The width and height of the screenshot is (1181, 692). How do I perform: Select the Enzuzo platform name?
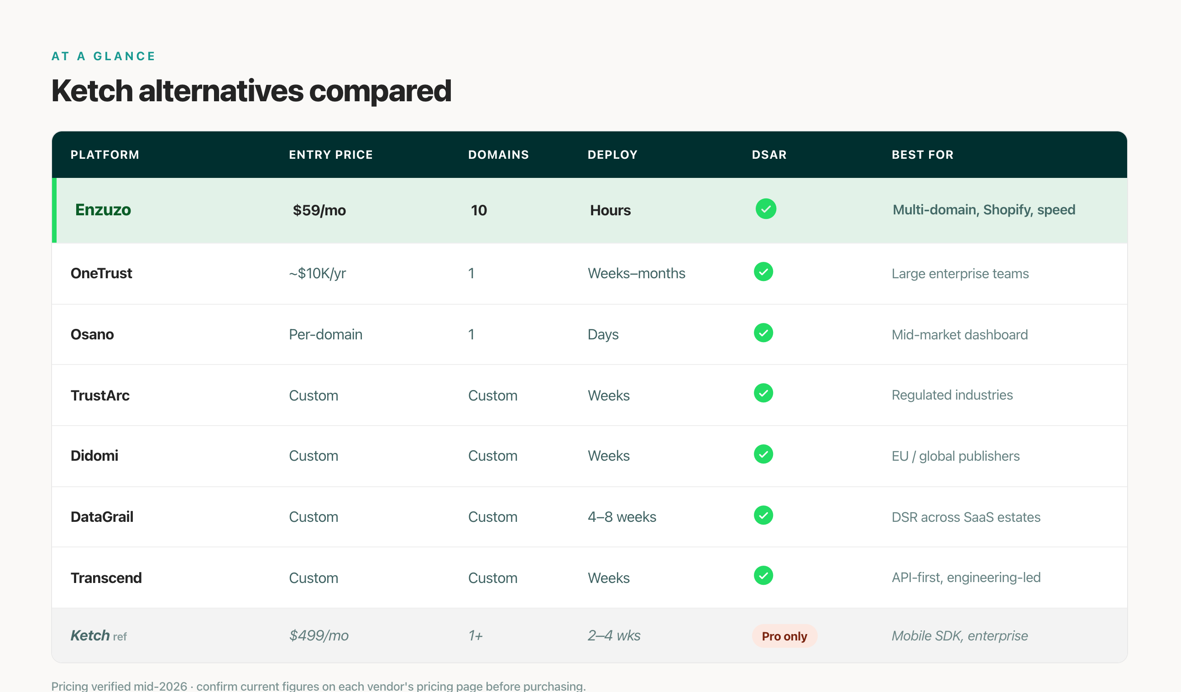pos(103,209)
